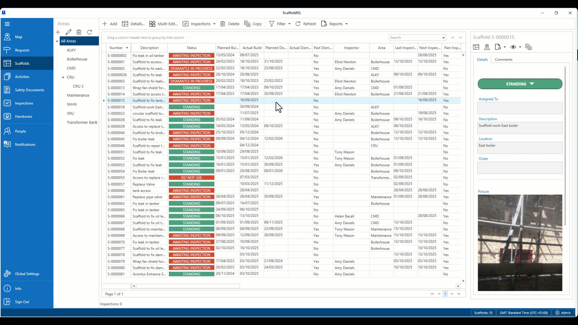
Task: Collapse the CRU tree node
Action: point(63,77)
